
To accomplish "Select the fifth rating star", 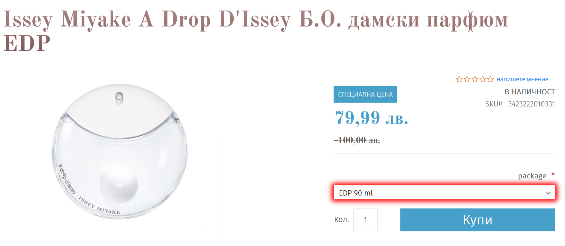I will (x=490, y=79).
